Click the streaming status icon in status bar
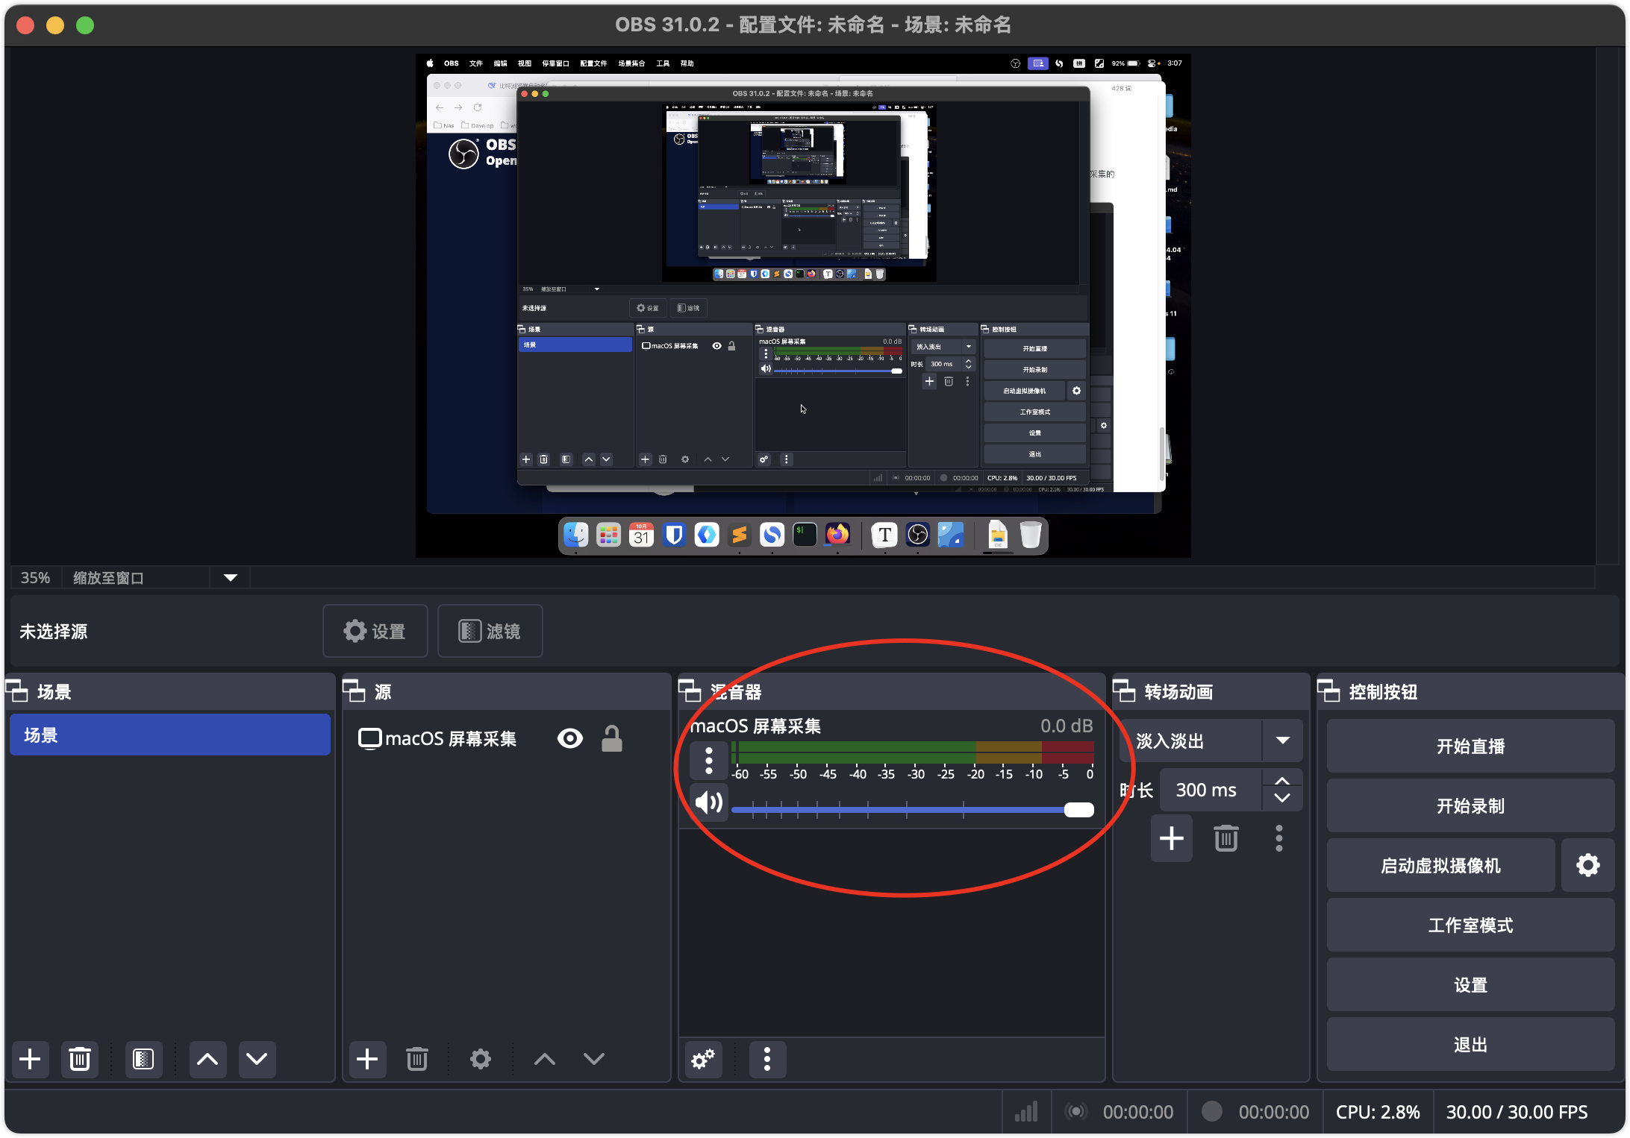The height and width of the screenshot is (1138, 1630). pyautogui.click(x=1075, y=1112)
